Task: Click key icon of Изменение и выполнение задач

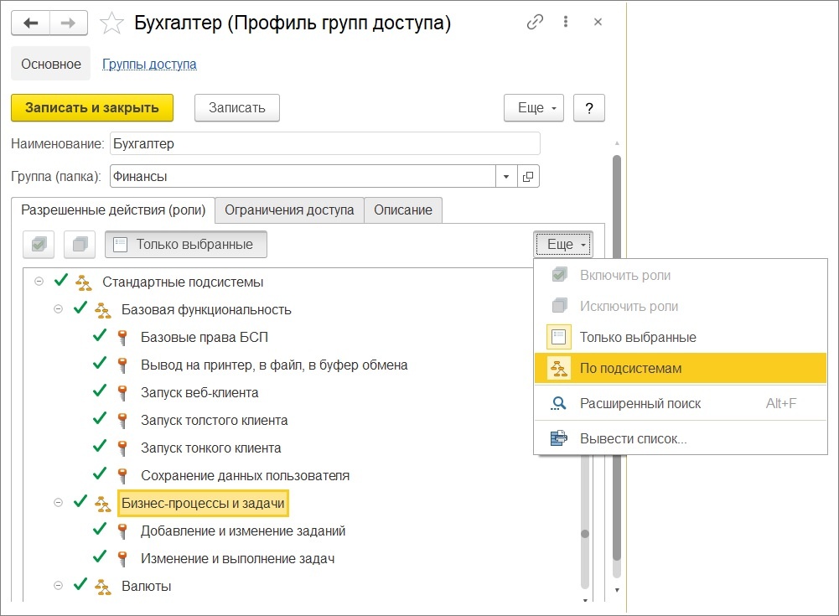Action: pyautogui.click(x=122, y=559)
